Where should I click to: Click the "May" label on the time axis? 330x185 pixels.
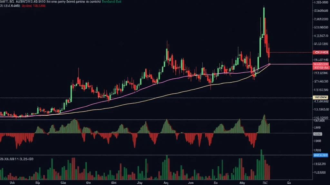240,181
